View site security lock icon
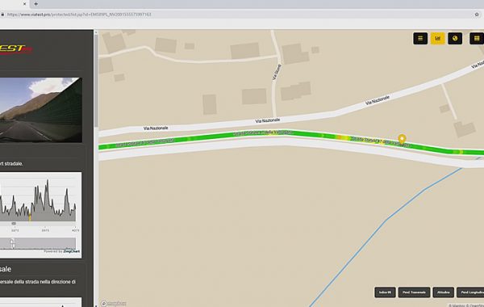The image size is (484, 307). [2, 15]
